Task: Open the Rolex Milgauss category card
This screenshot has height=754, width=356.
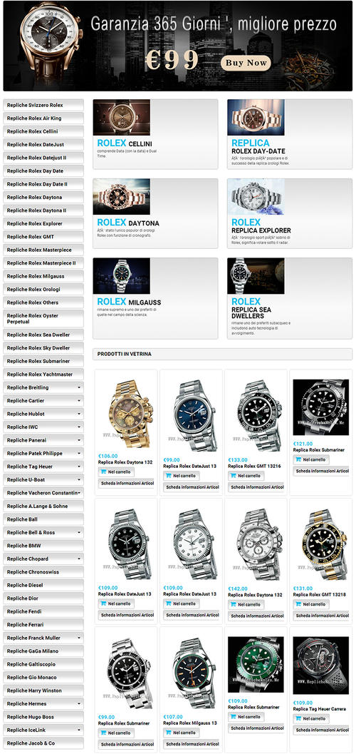Action: click(155, 298)
